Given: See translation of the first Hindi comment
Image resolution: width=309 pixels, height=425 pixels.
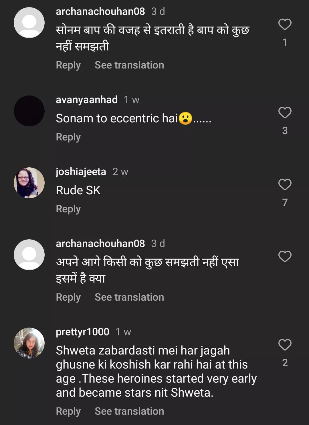Looking at the screenshot, I should tap(129, 65).
